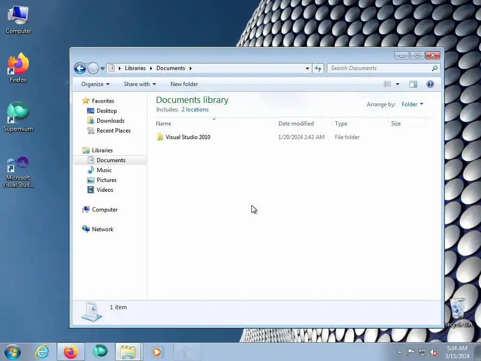481x361 pixels.
Task: Click the Back navigation arrow button
Action: coord(80,68)
